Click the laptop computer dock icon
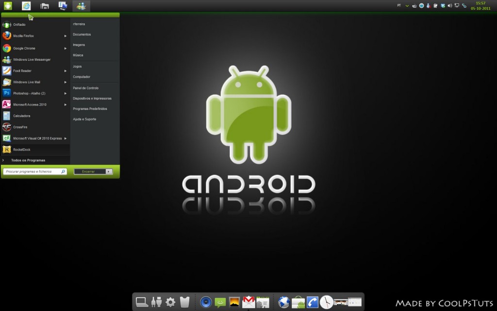497x311 pixels. [x=142, y=302]
